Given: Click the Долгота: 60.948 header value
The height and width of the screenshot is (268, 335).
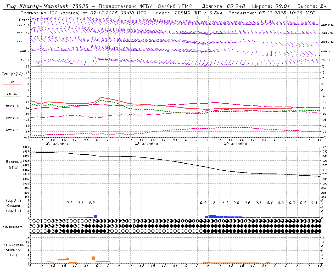Looking at the screenshot, I should tap(224, 6).
